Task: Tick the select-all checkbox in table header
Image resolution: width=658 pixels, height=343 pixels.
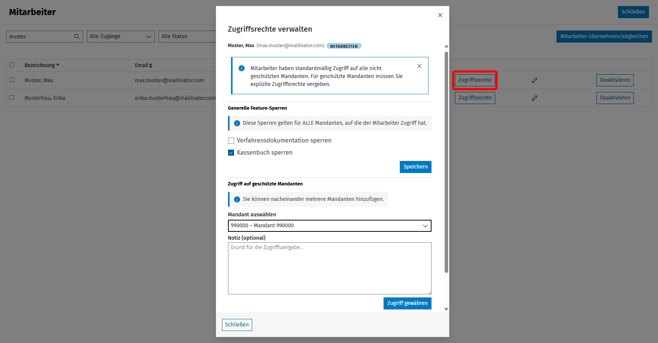Action: (12, 65)
